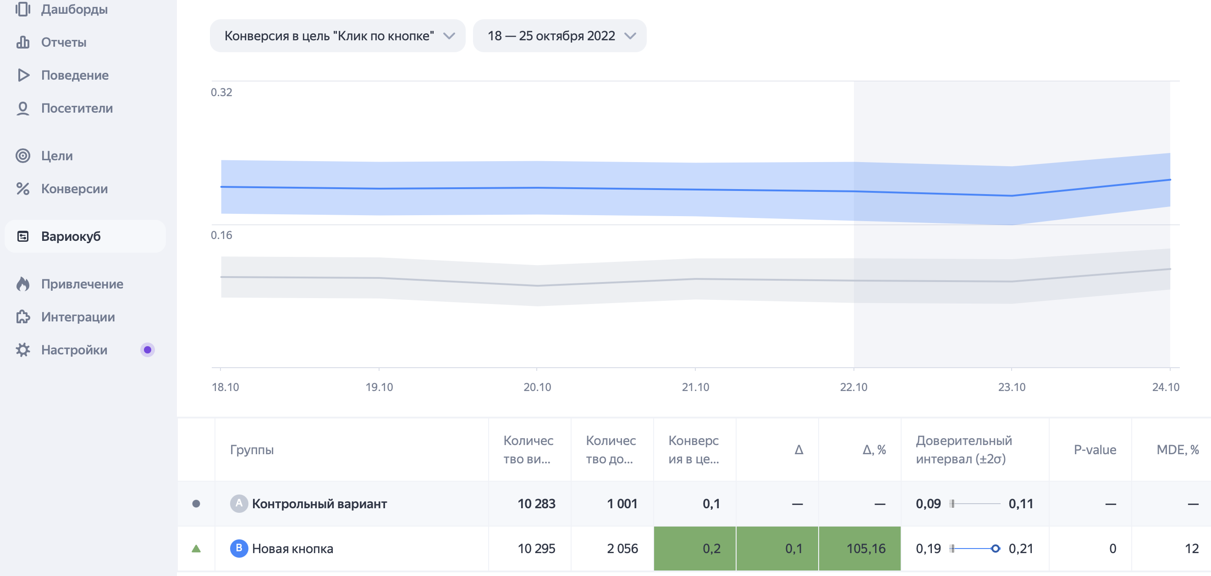Image resolution: width=1211 pixels, height=576 pixels.
Task: Expand the 18 — 25 октября 2022 date picker
Action: click(559, 36)
